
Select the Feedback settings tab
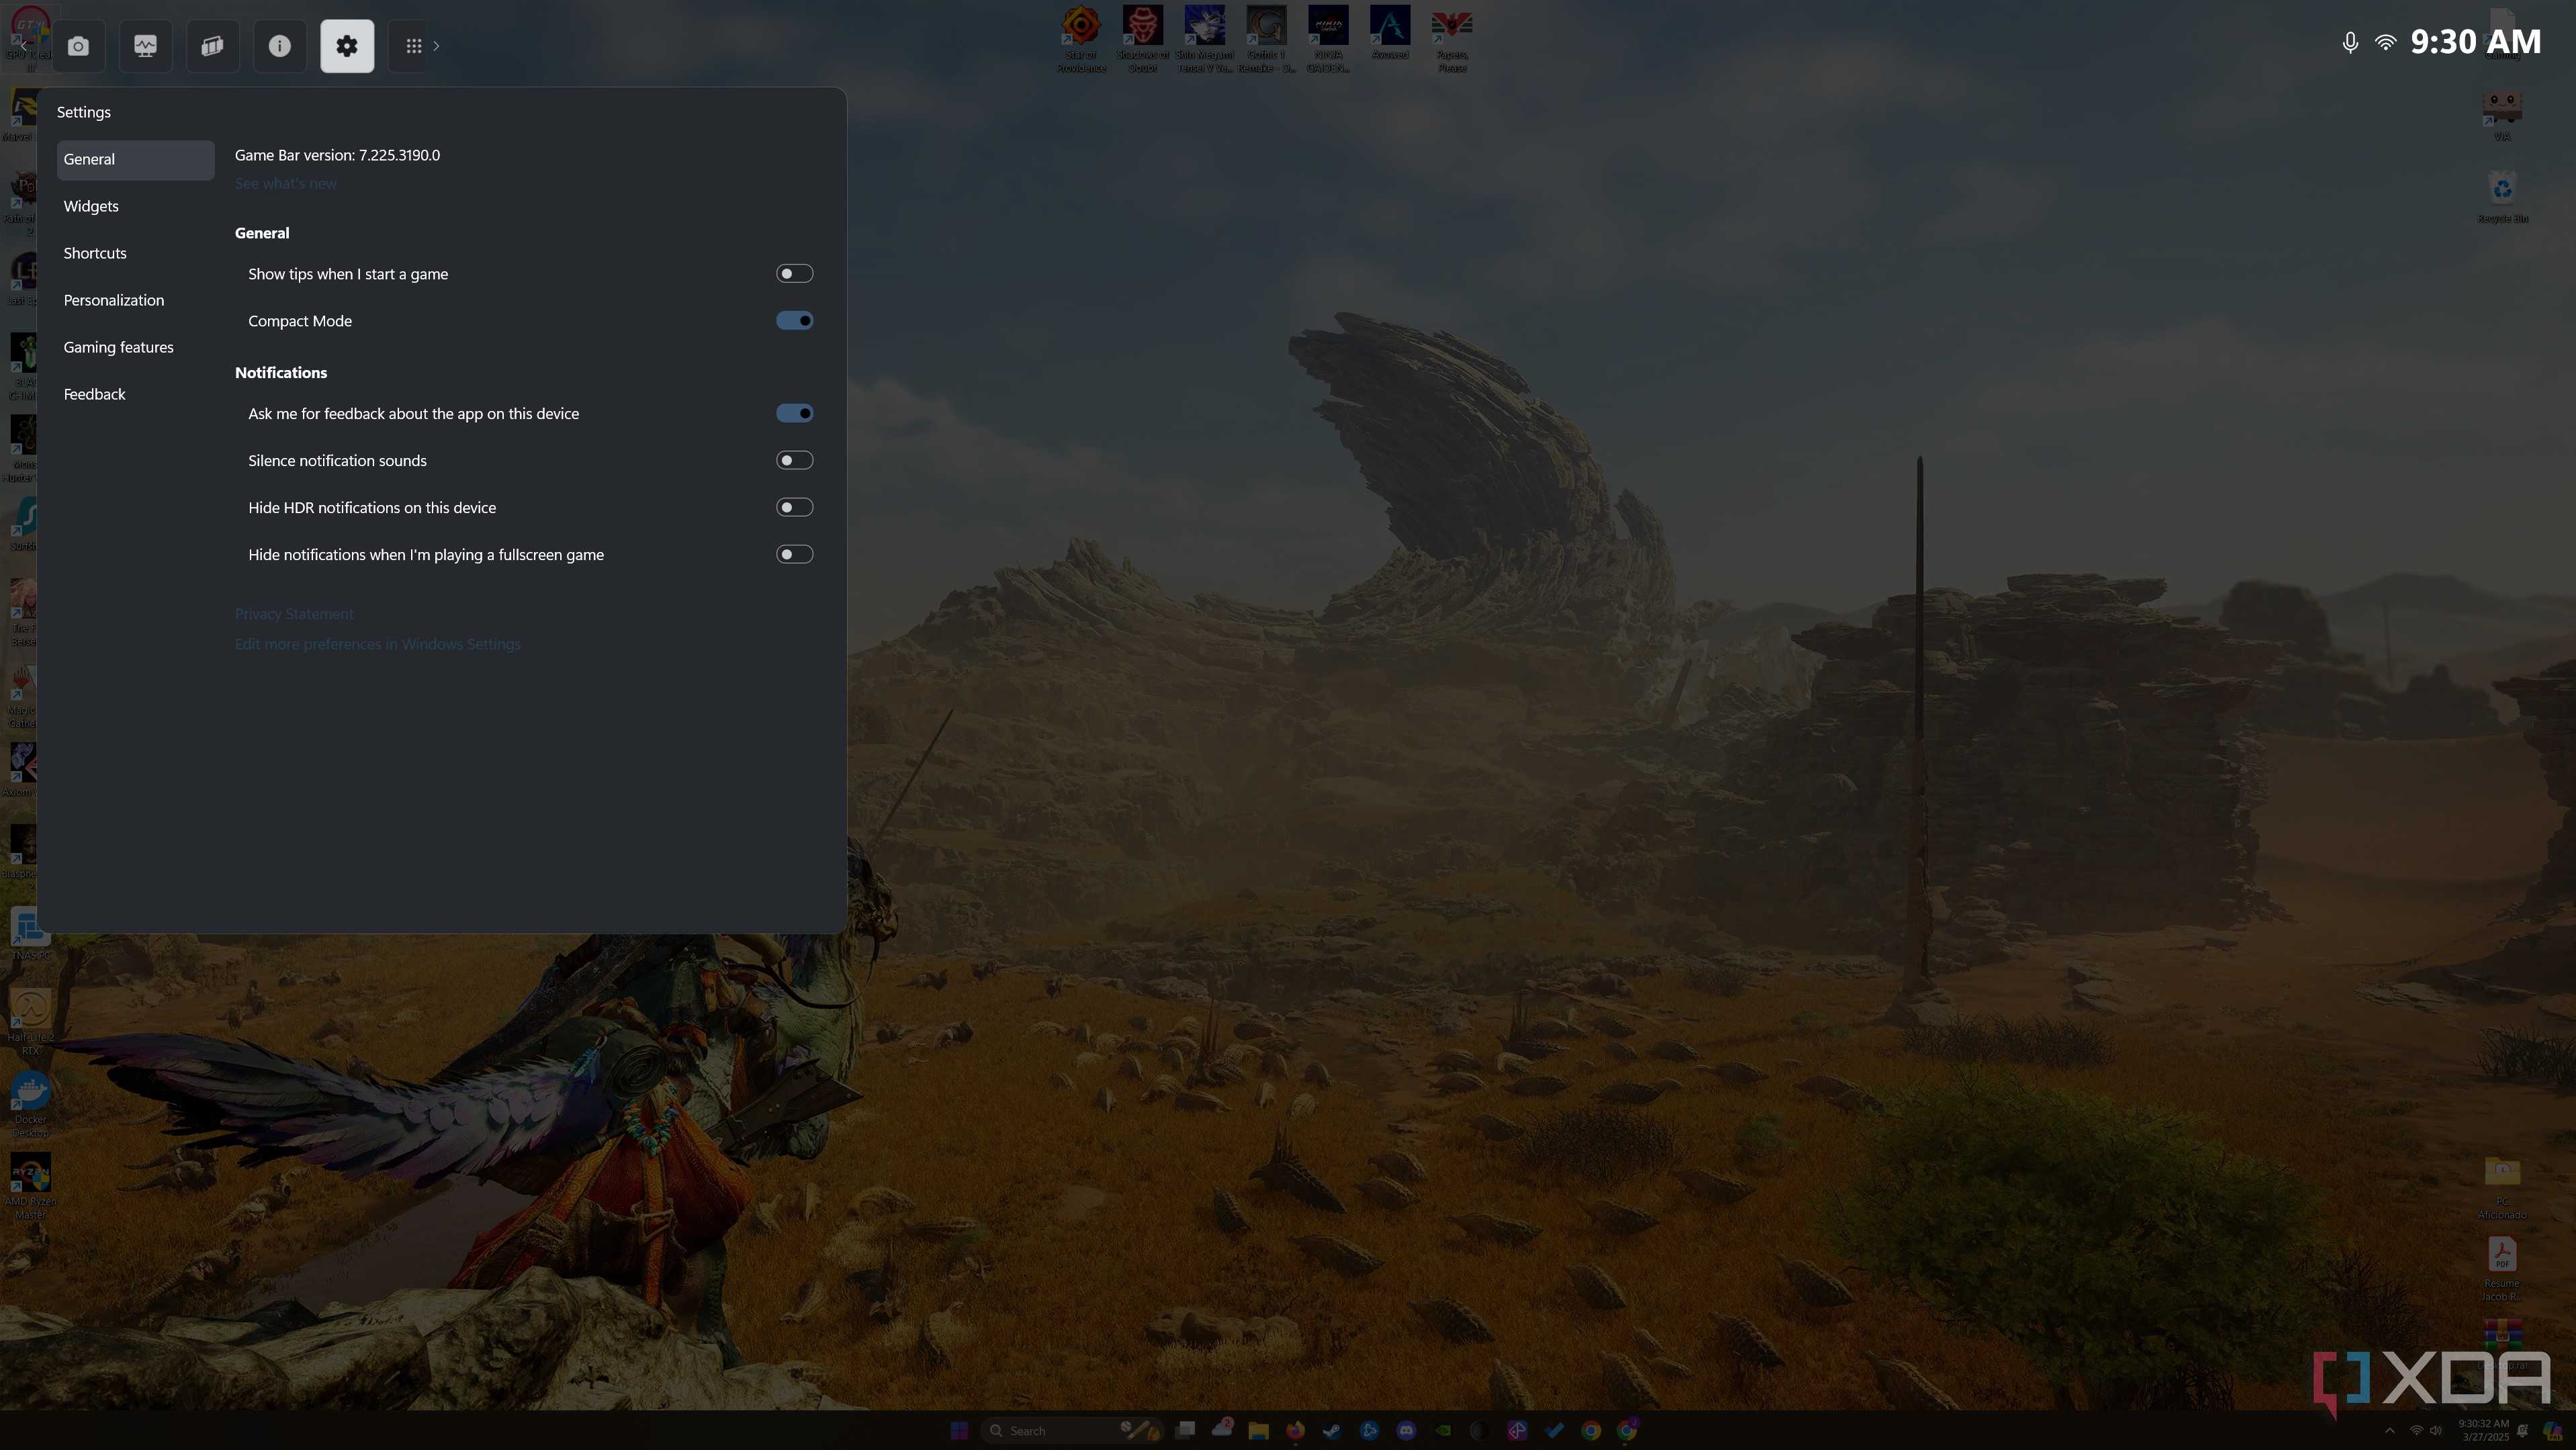click(135, 395)
